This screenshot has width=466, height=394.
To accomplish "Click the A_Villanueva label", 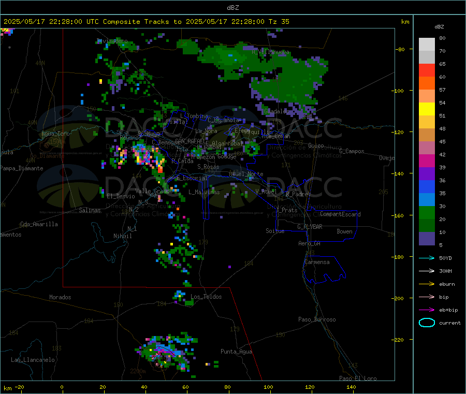I will [270, 52].
